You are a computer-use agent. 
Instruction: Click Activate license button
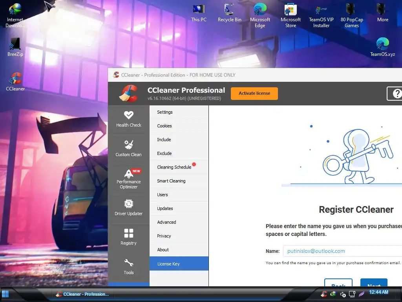coord(254,94)
